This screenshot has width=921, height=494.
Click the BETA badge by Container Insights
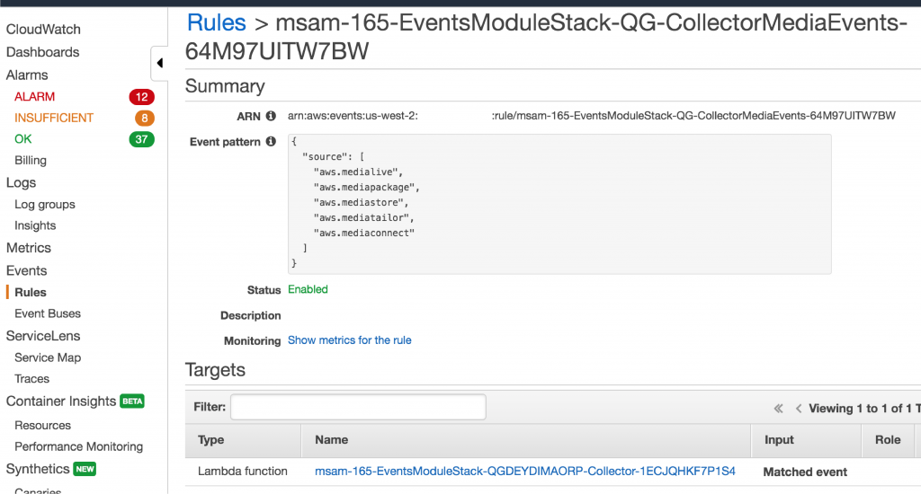[132, 401]
